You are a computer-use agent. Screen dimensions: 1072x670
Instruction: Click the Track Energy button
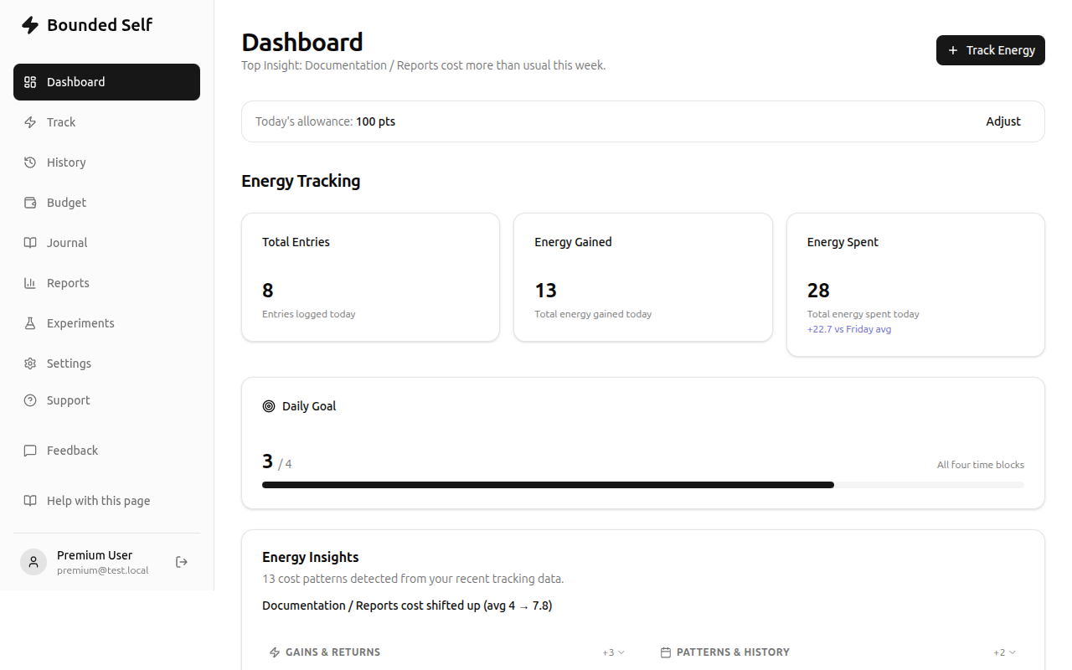click(990, 50)
